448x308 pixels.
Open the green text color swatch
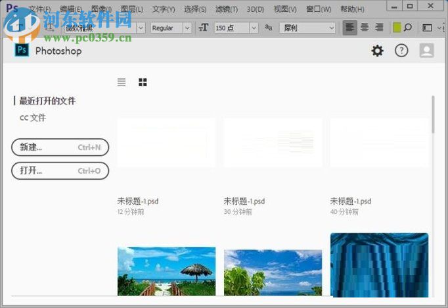tap(397, 28)
